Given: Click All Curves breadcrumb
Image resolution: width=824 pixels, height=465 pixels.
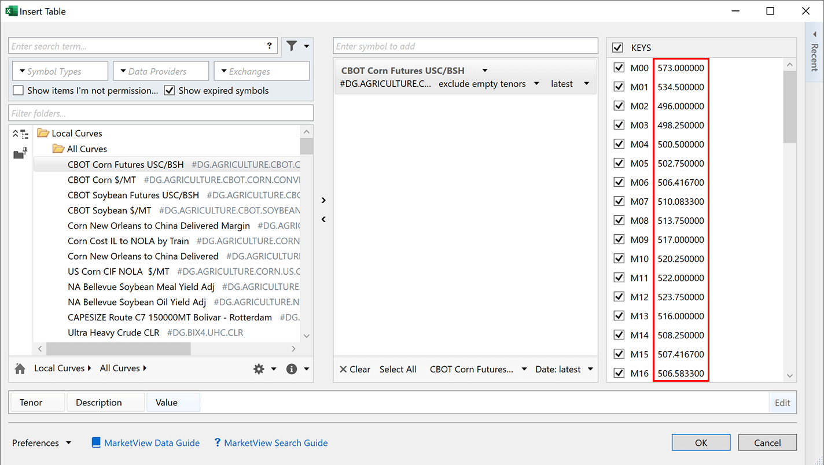Looking at the screenshot, I should pos(120,368).
